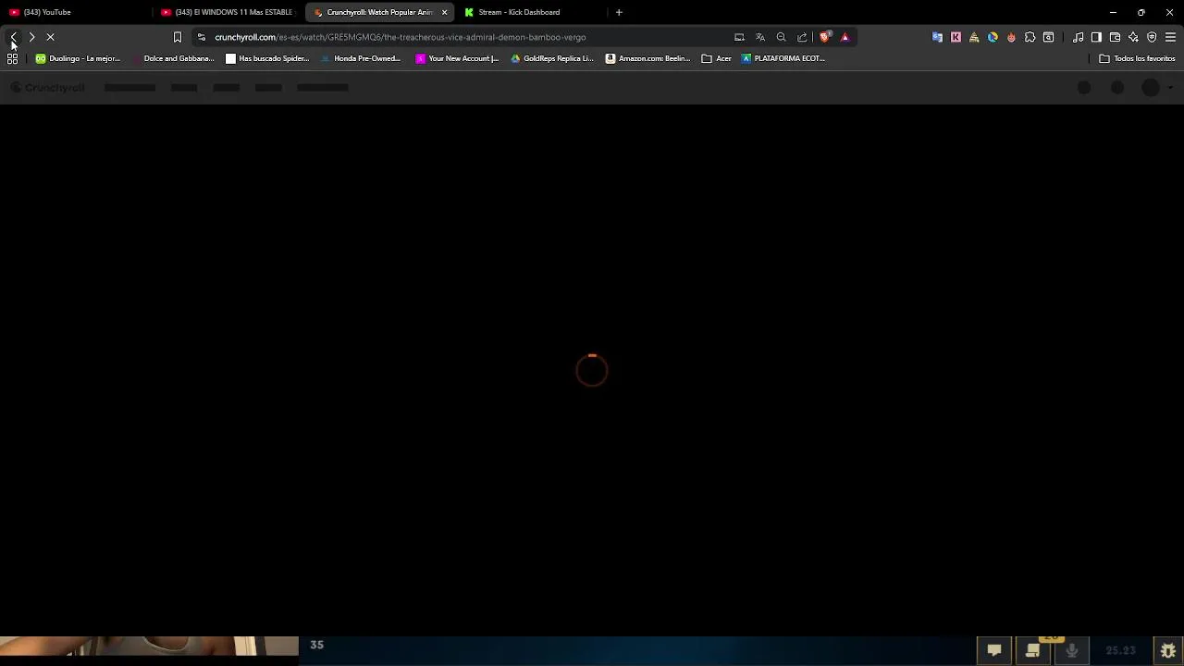1184x666 pixels.
Task: Open the Honda Pre-Owned bookmark
Action: click(361, 58)
